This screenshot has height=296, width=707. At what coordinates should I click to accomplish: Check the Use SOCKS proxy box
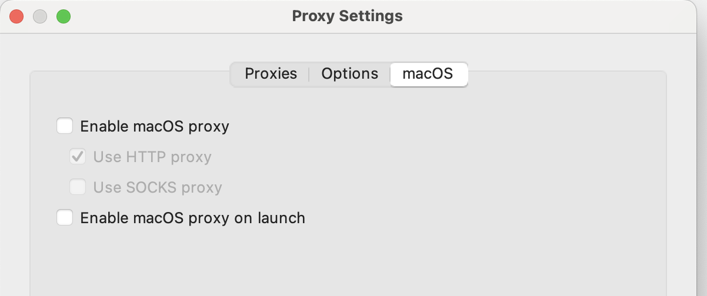pyautogui.click(x=78, y=187)
